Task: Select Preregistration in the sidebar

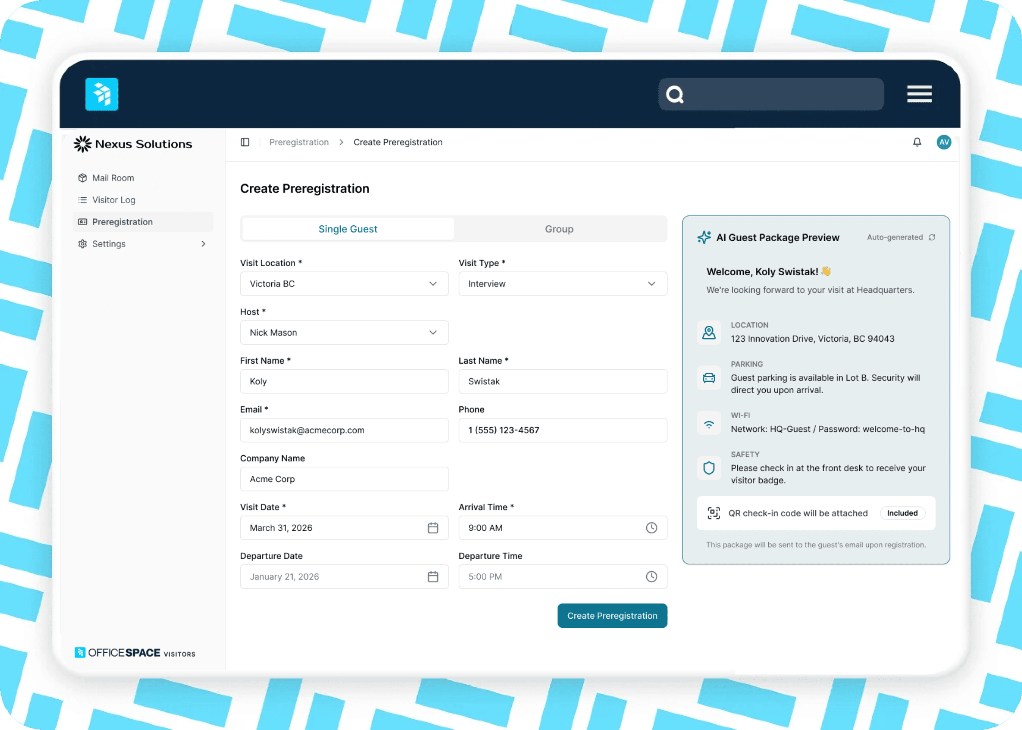Action: tap(122, 222)
